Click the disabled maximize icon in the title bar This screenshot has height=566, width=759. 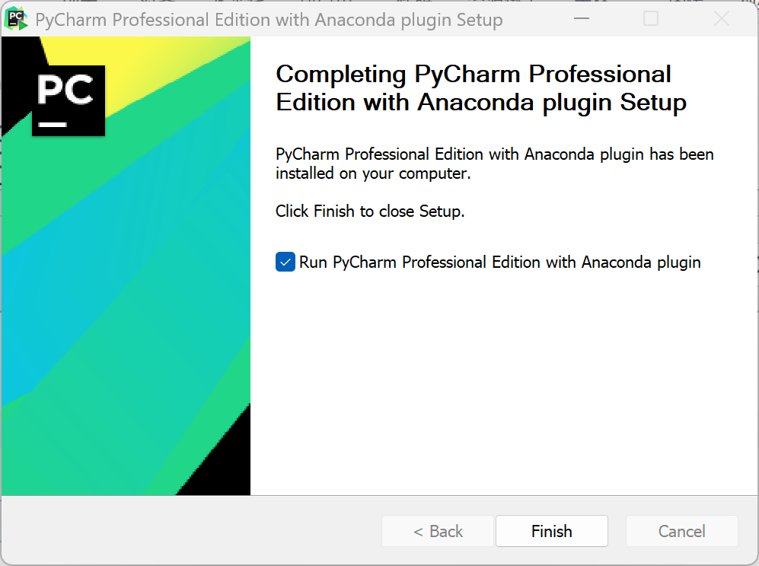(x=651, y=19)
